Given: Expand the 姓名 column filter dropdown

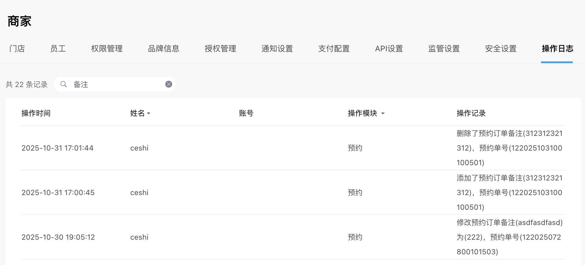Looking at the screenshot, I should pos(148,113).
